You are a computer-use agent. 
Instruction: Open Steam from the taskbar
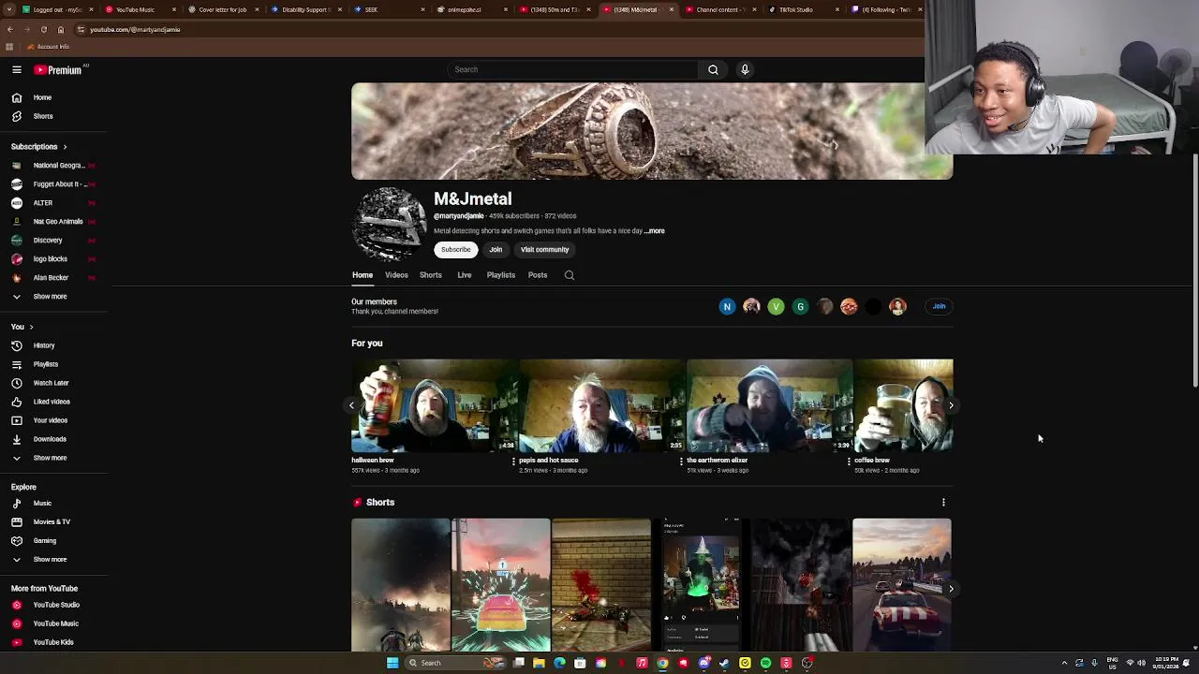(724, 663)
